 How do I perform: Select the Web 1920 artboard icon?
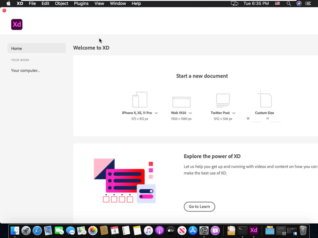coord(181,102)
